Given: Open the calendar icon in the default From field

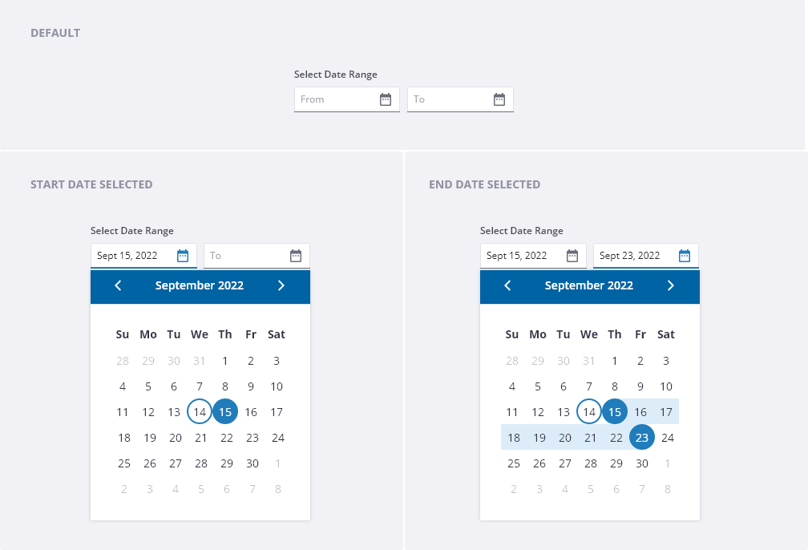Looking at the screenshot, I should (386, 99).
